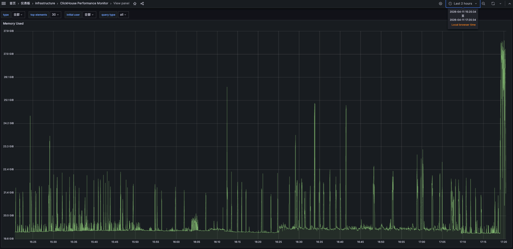
Task: Click the 16:10 time axis label
Action: click(x=217, y=242)
